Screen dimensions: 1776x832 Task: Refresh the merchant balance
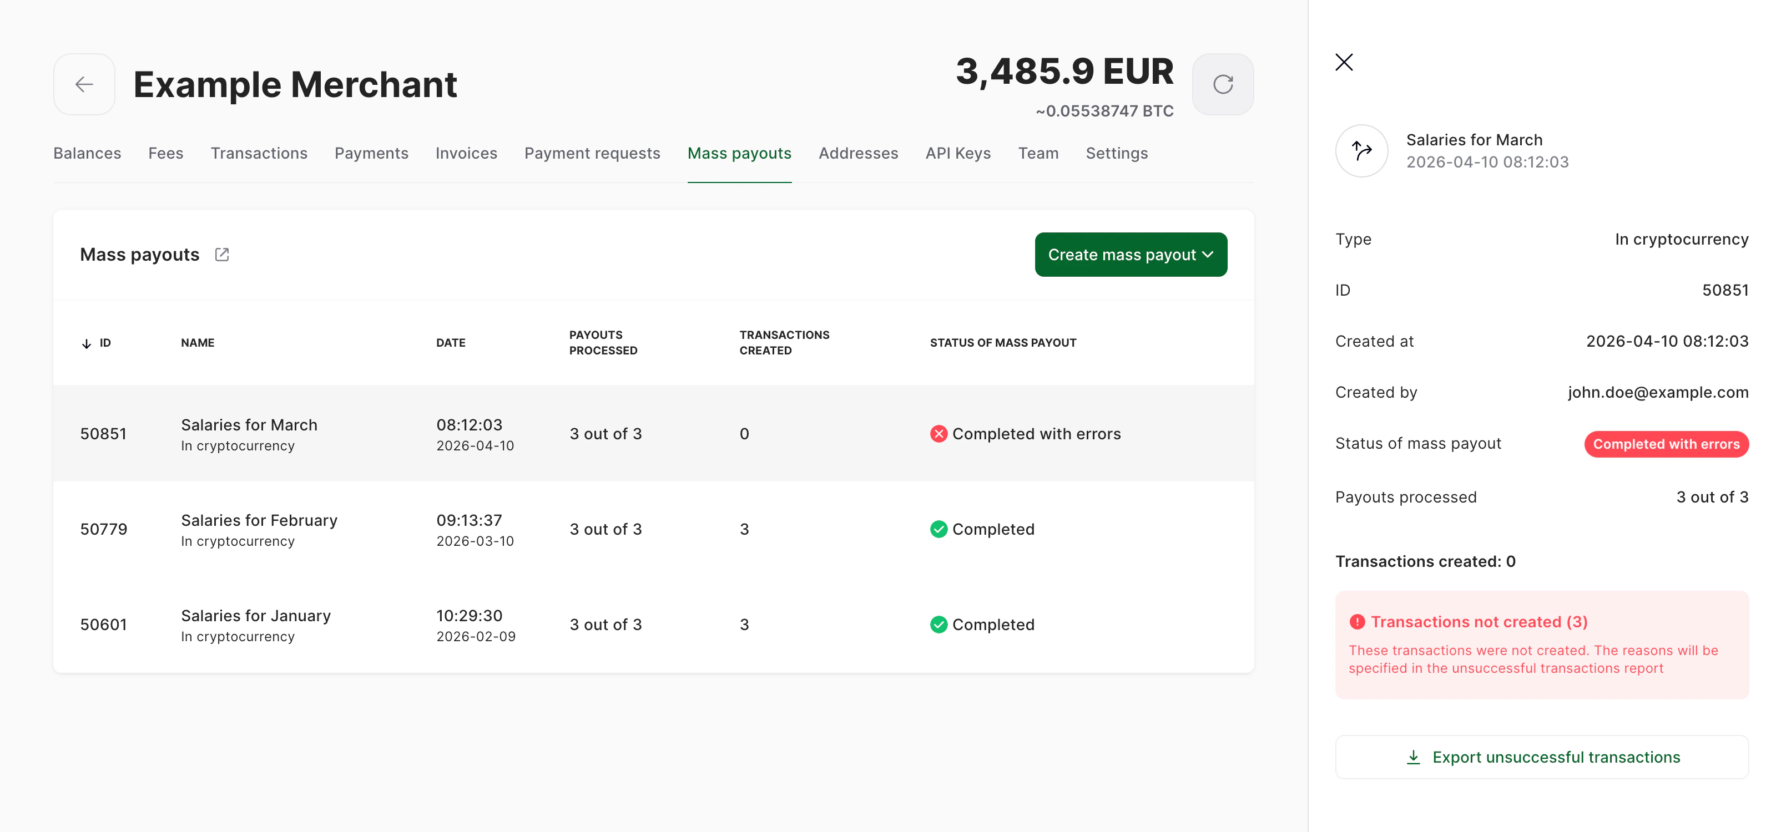click(1223, 84)
